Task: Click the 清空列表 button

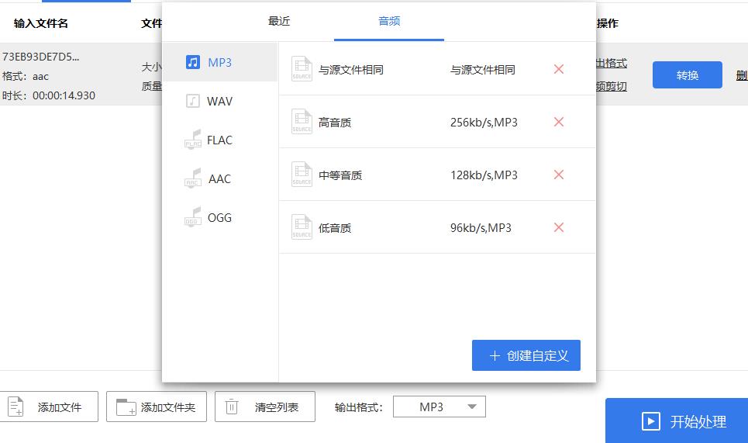Action: pos(265,407)
